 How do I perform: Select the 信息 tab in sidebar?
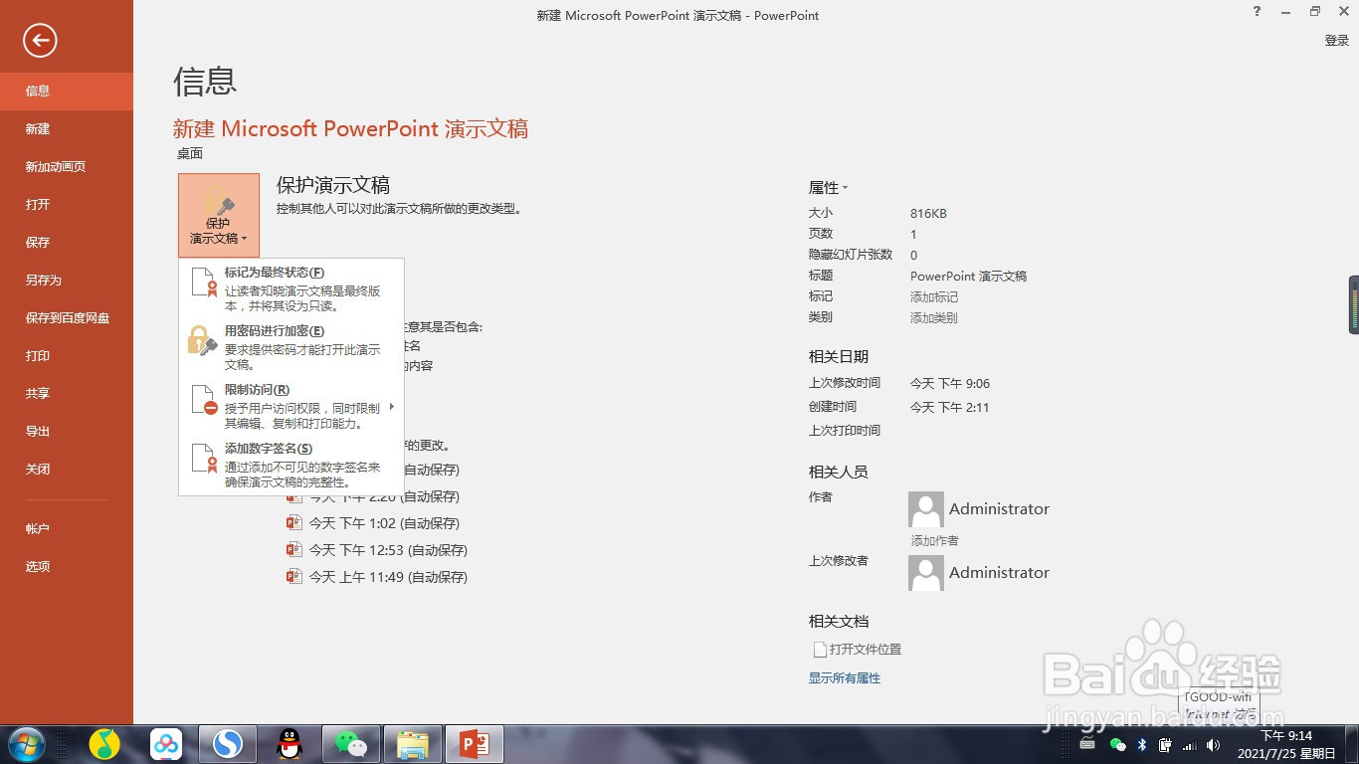click(67, 91)
